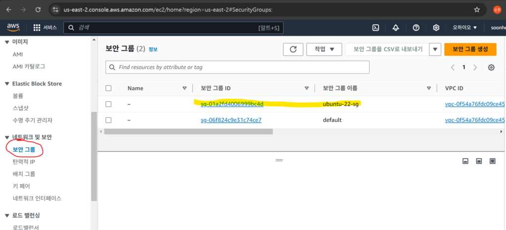Check the ubuntu-22-sg row checkbox
This screenshot has height=230, width=506.
[x=108, y=104]
